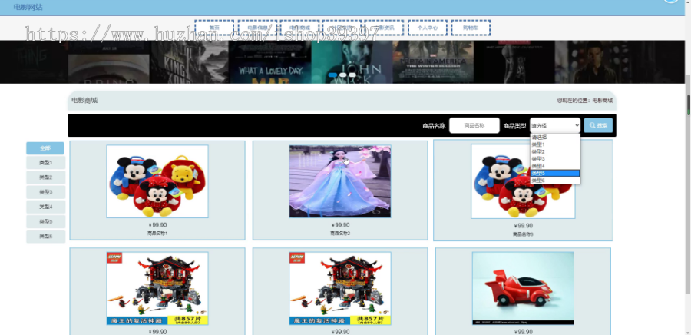Image resolution: width=691 pixels, height=335 pixels.
Task: Choose 类型3 in the dropdown list
Action: 555,159
